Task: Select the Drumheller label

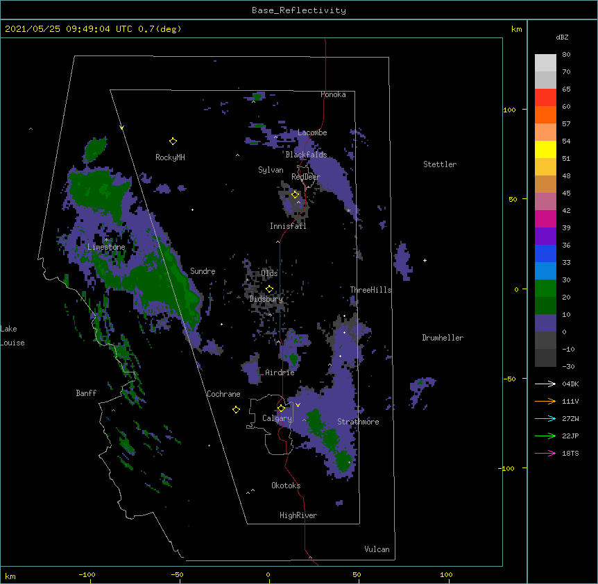Action: (x=443, y=338)
